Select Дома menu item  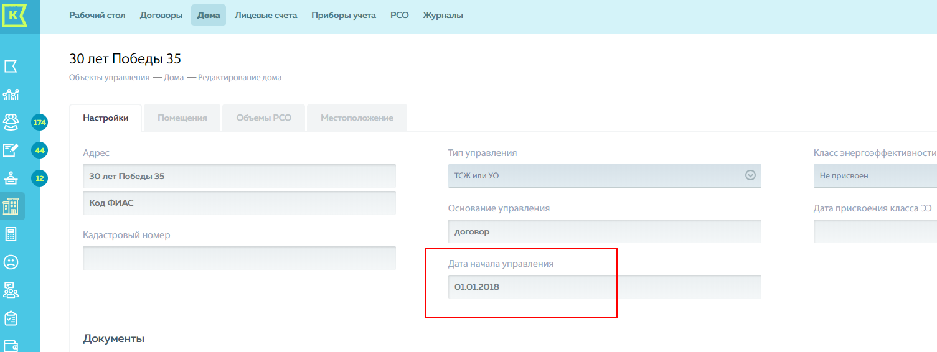(209, 15)
